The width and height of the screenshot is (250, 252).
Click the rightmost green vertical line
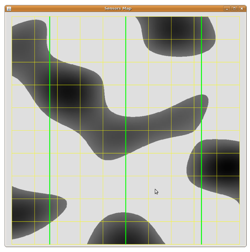tap(202, 77)
